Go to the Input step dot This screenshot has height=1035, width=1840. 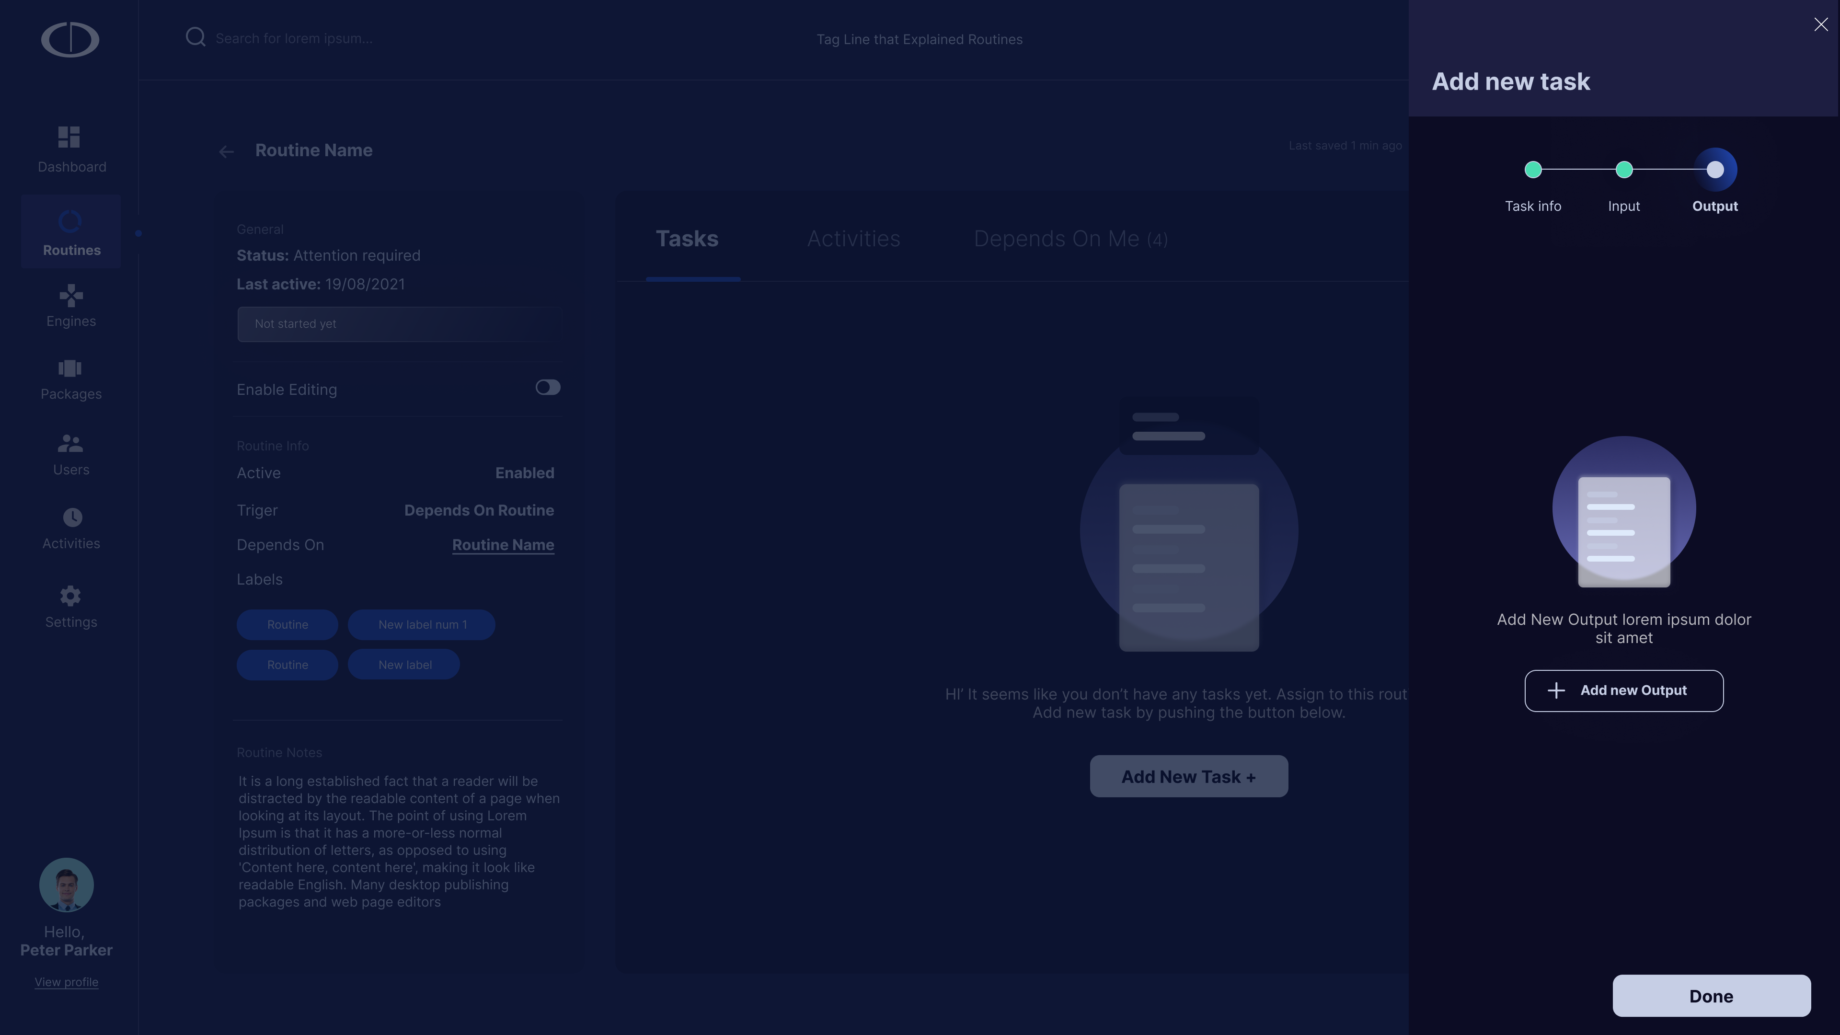click(x=1623, y=169)
